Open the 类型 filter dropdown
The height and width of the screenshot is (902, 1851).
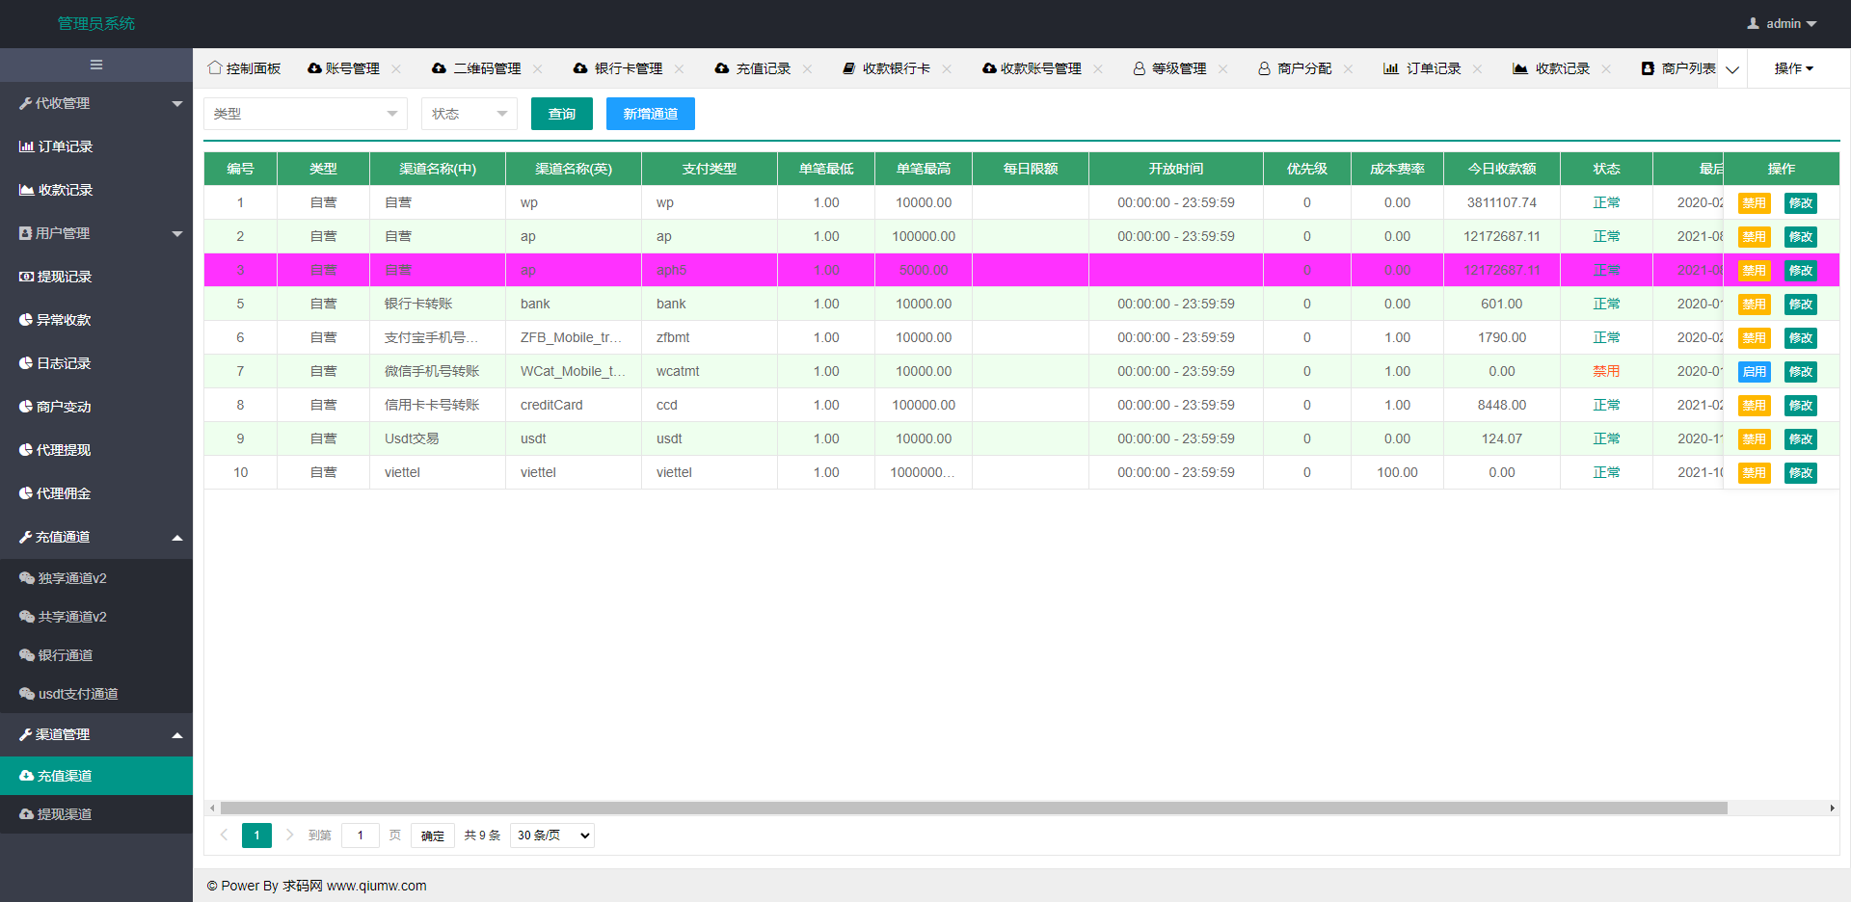[x=305, y=114]
